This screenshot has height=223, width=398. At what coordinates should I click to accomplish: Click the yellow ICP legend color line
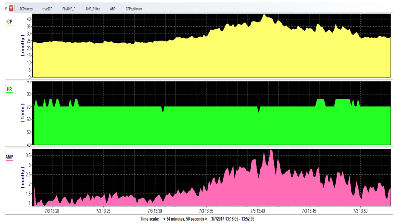pos(9,25)
